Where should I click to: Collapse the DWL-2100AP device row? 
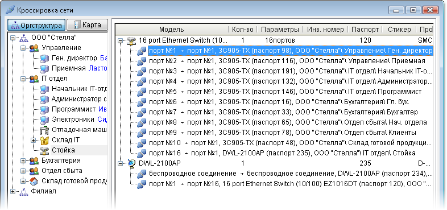[121, 163]
